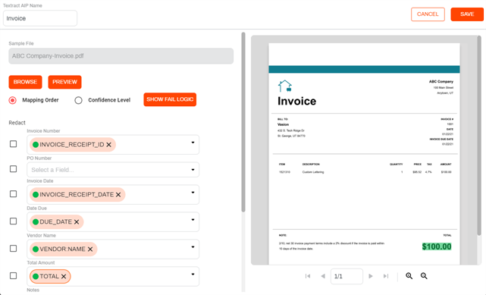Open the Invoice Number field dropdown

click(193, 143)
